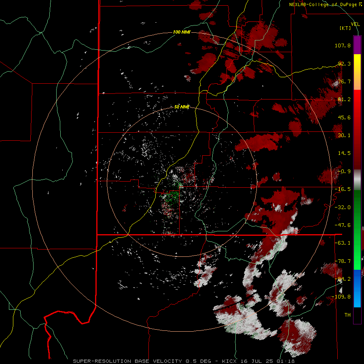Click the -63.1 velocity scale value
Image resolution: width=364 pixels, height=364 pixels.
343,243
